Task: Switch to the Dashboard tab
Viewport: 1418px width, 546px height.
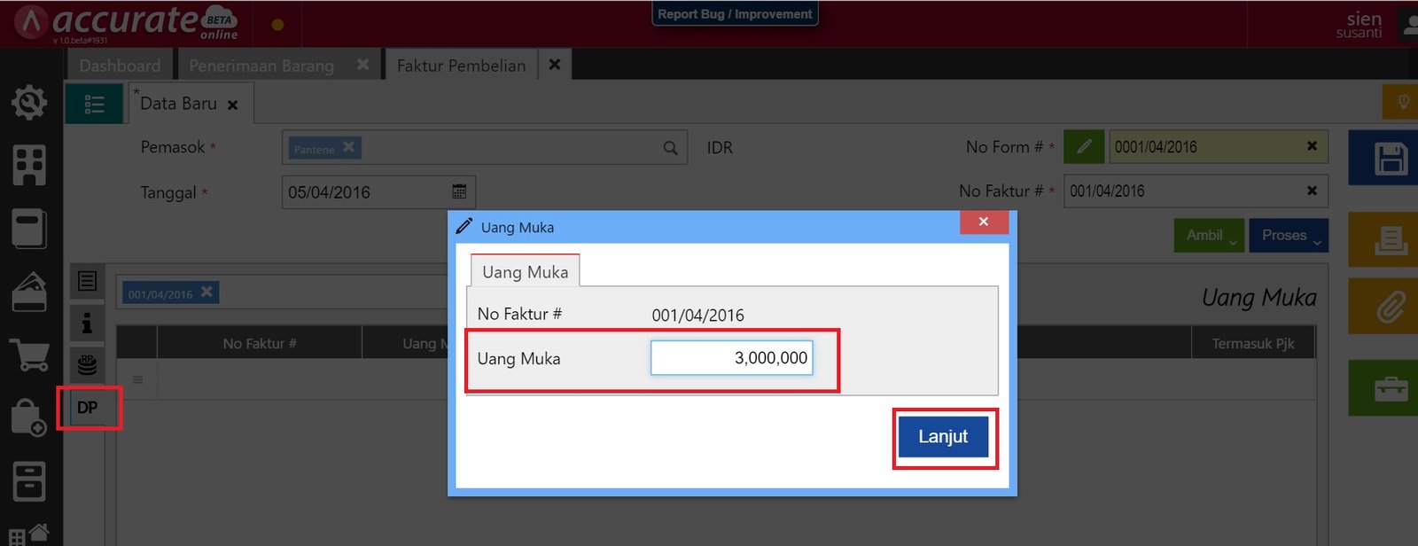Action: [120, 66]
